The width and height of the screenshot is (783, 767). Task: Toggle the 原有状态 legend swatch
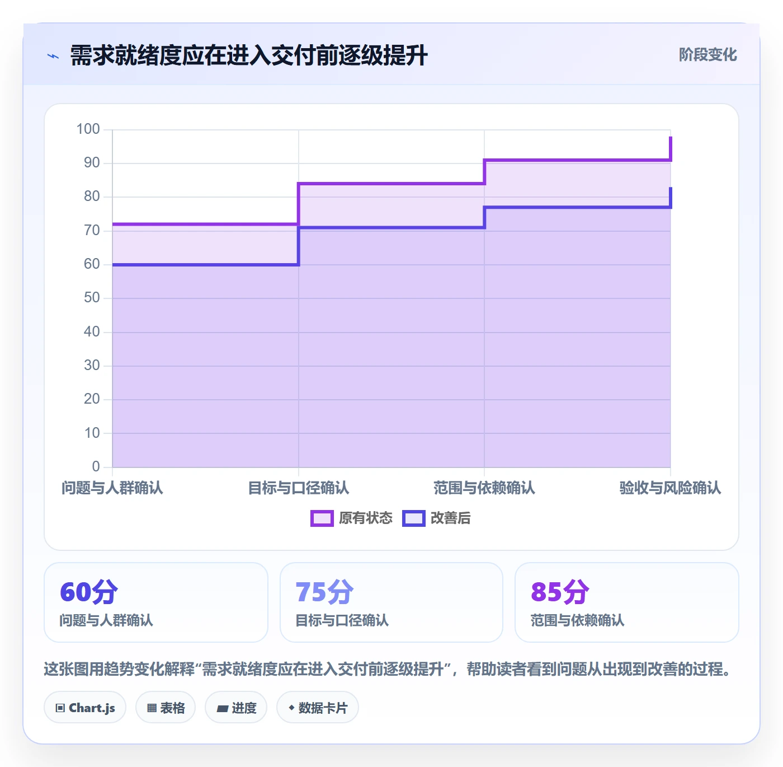point(322,518)
